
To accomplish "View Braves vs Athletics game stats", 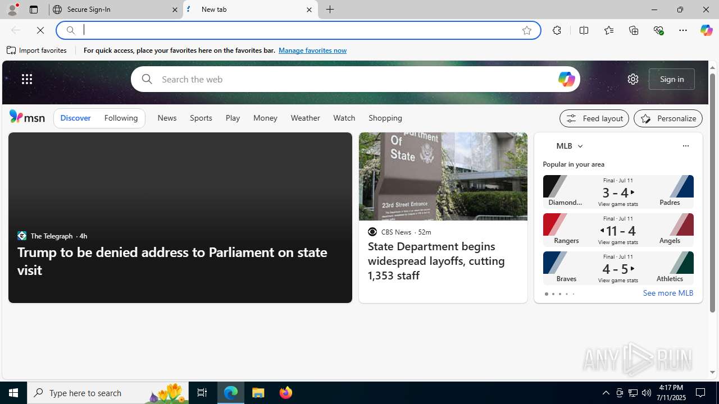I will [618, 268].
